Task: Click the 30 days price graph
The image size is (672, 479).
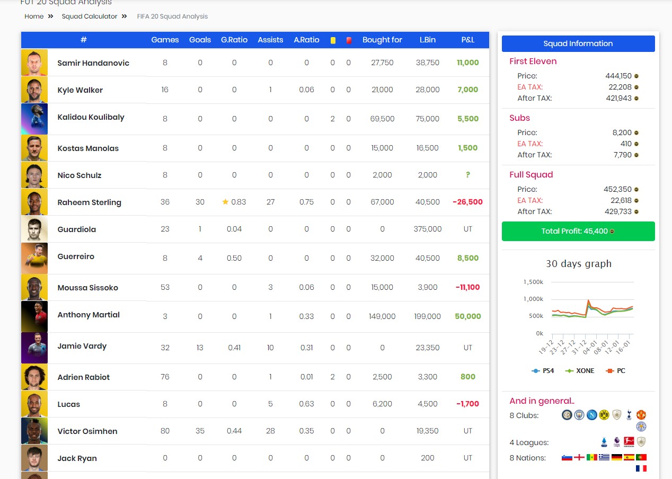Action: [x=579, y=315]
